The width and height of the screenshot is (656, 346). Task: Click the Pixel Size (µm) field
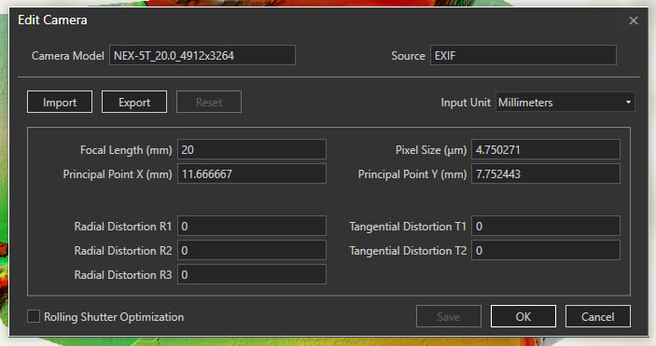click(x=546, y=149)
